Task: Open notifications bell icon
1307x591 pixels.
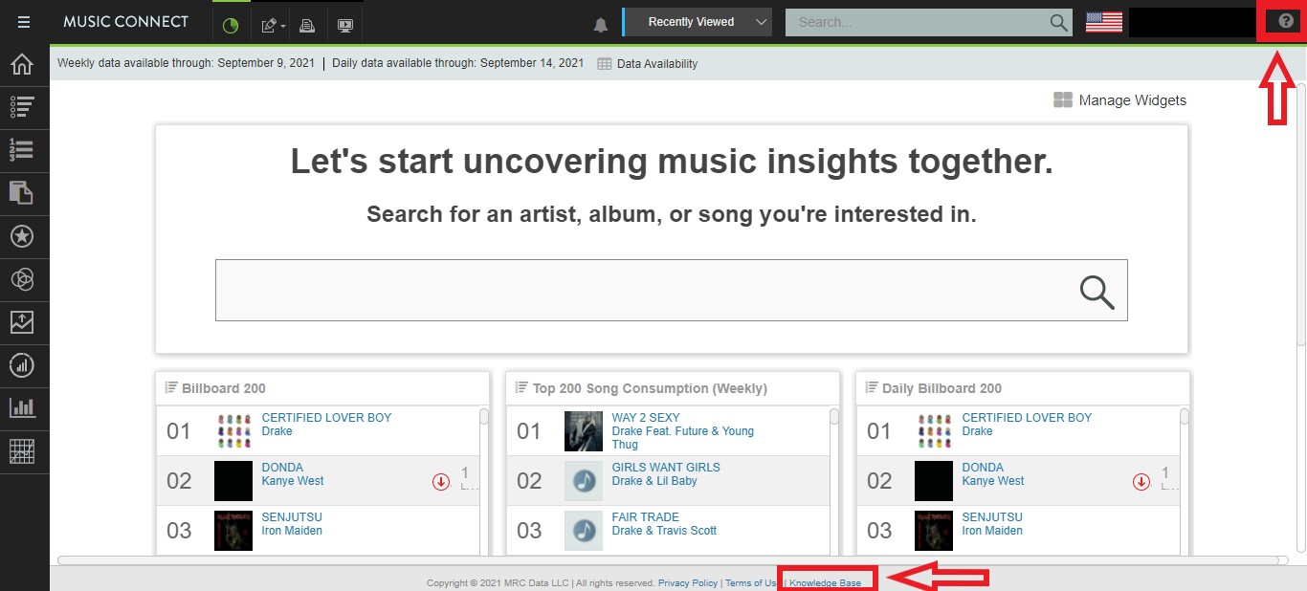Action: (x=601, y=25)
